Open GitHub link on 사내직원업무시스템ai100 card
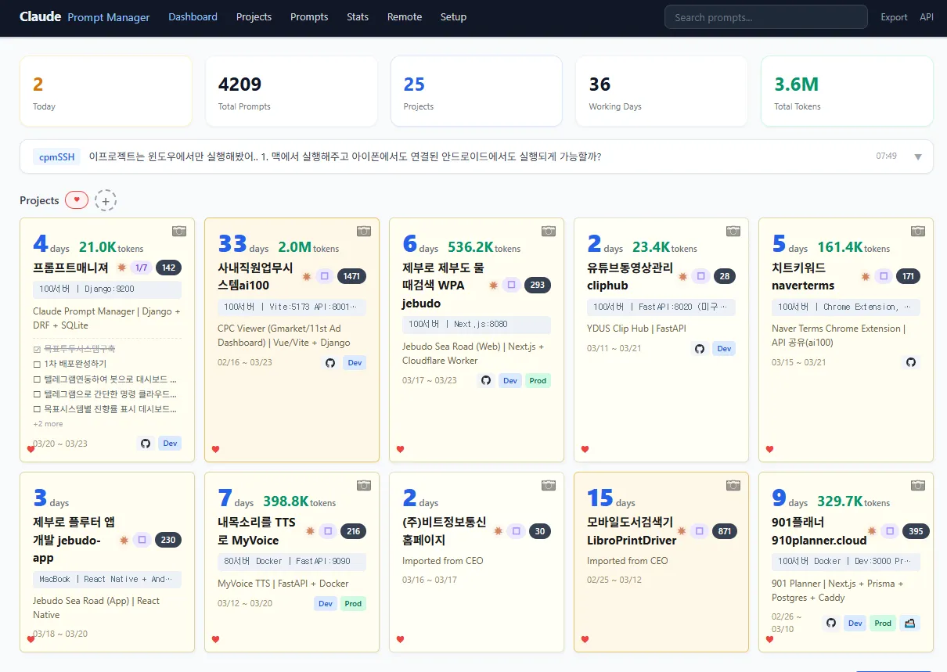 (329, 363)
